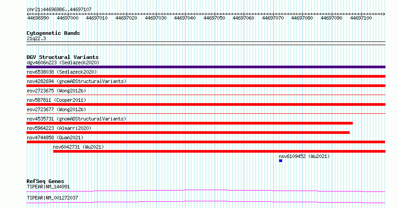The image size is (398, 208).
Task: Click the small blue nsv6109452 variant marker
Action: 280,161
